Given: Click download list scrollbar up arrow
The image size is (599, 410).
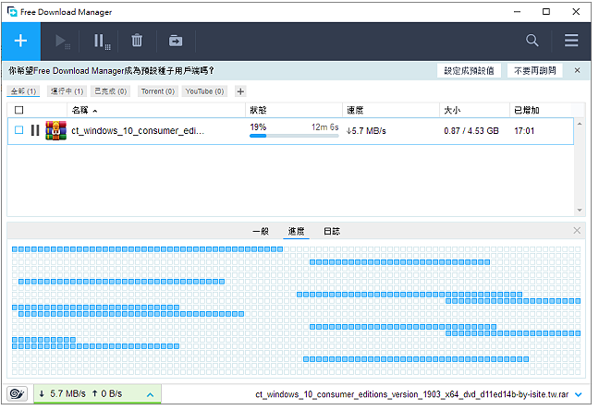Looking at the screenshot, I should pyautogui.click(x=580, y=124).
